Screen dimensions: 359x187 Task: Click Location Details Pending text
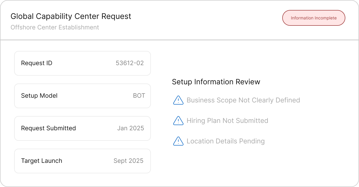pos(225,141)
